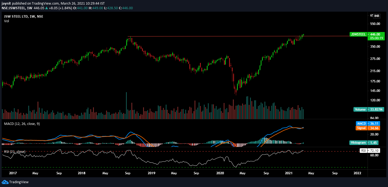The width and height of the screenshot is (388, 187).
Task: Click the 446.00 current price tag
Action: pos(375,34)
